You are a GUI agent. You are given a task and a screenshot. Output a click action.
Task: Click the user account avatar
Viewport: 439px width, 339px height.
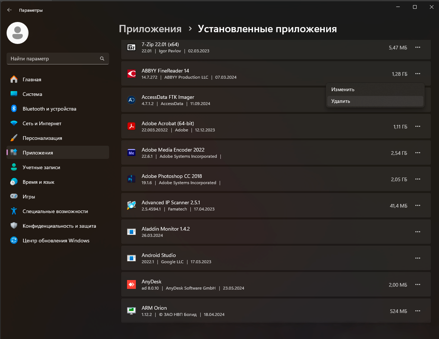[x=18, y=33]
